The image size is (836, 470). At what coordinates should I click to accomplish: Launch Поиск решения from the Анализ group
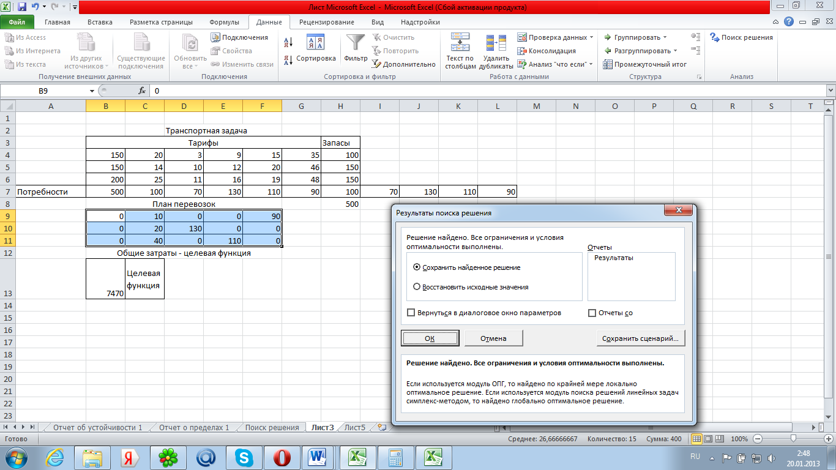(x=741, y=37)
